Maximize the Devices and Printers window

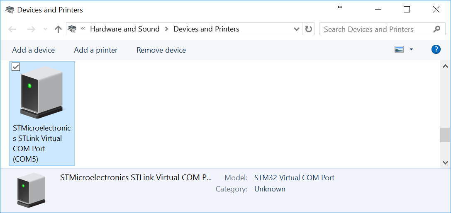tap(407, 10)
